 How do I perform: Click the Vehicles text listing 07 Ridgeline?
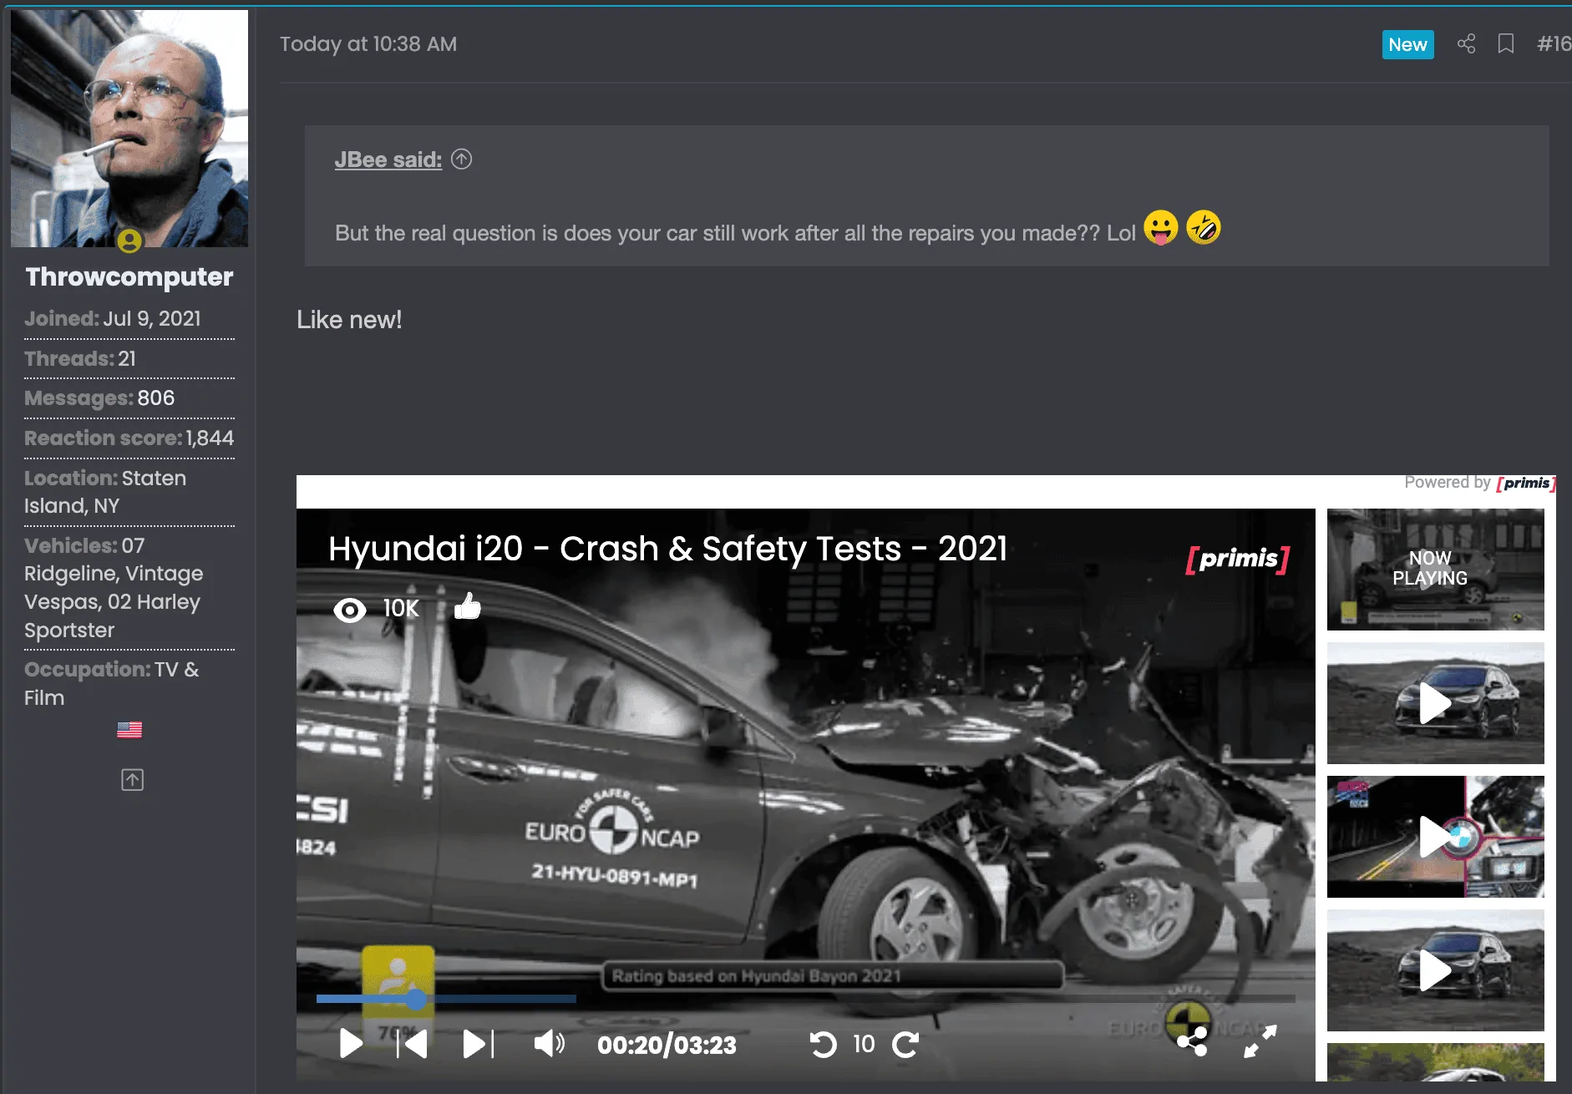click(x=114, y=588)
